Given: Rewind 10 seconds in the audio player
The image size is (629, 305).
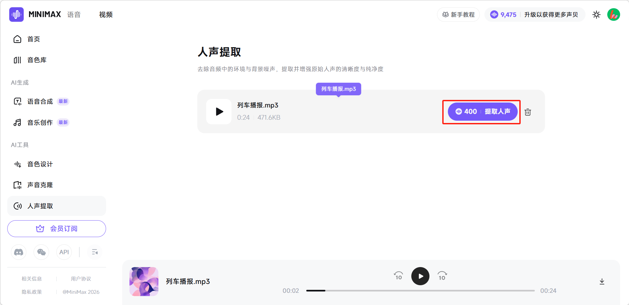Looking at the screenshot, I should [398, 276].
